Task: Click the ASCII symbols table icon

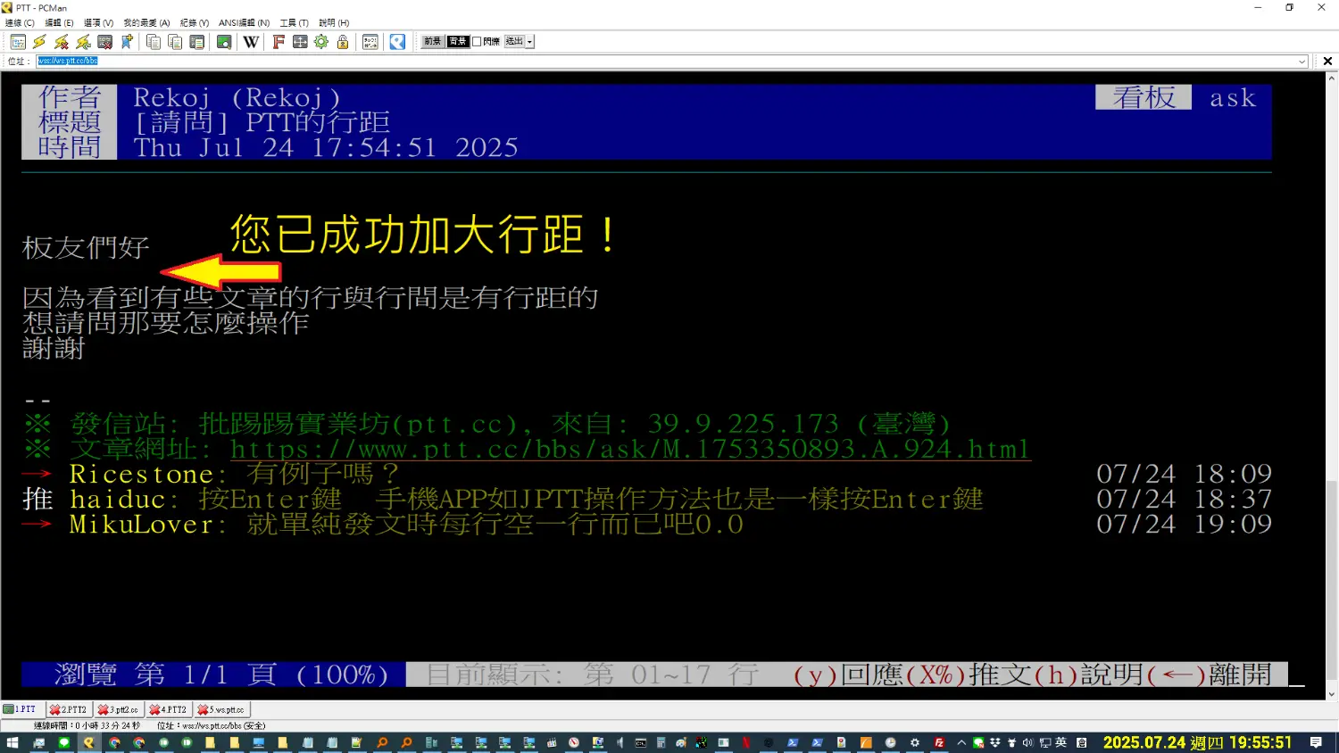Action: tap(370, 42)
